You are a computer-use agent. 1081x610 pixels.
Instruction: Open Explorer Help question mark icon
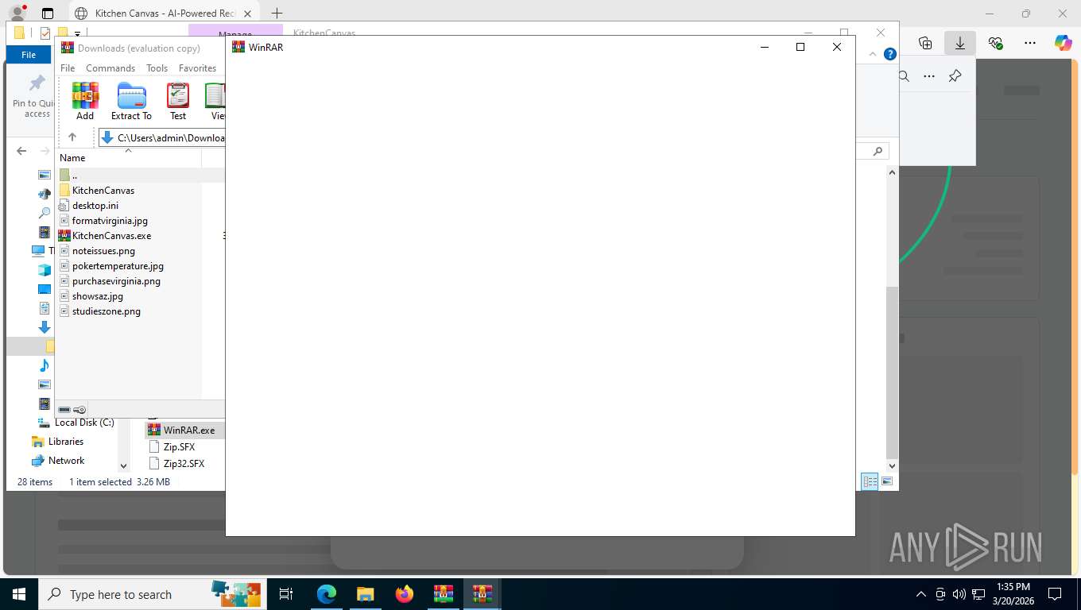pos(890,55)
